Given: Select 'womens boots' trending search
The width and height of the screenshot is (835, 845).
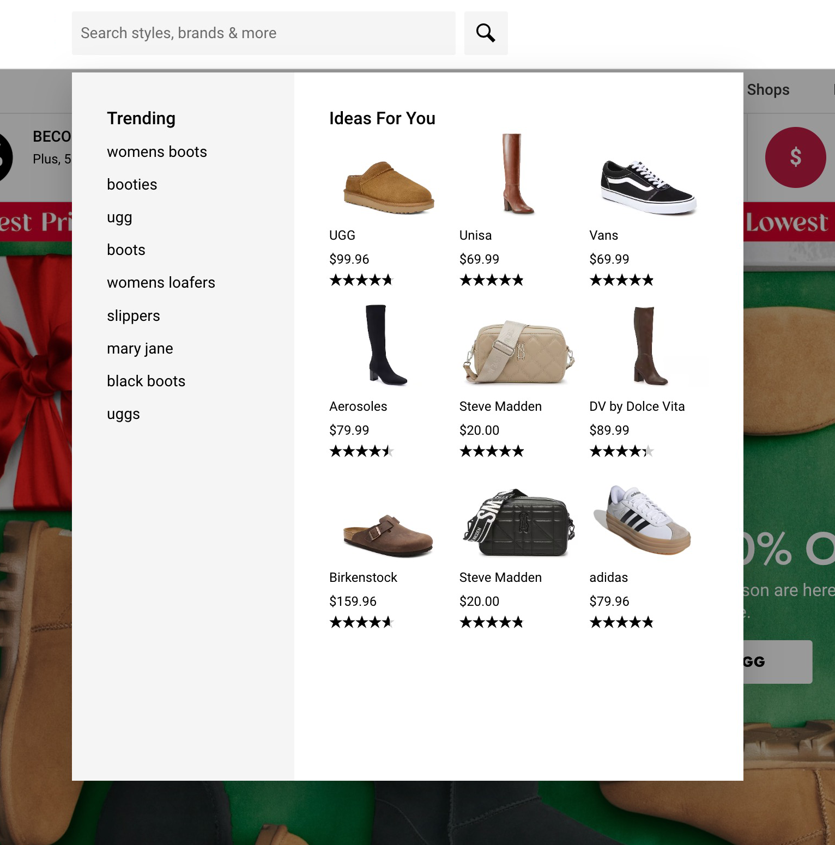Looking at the screenshot, I should tap(156, 152).
